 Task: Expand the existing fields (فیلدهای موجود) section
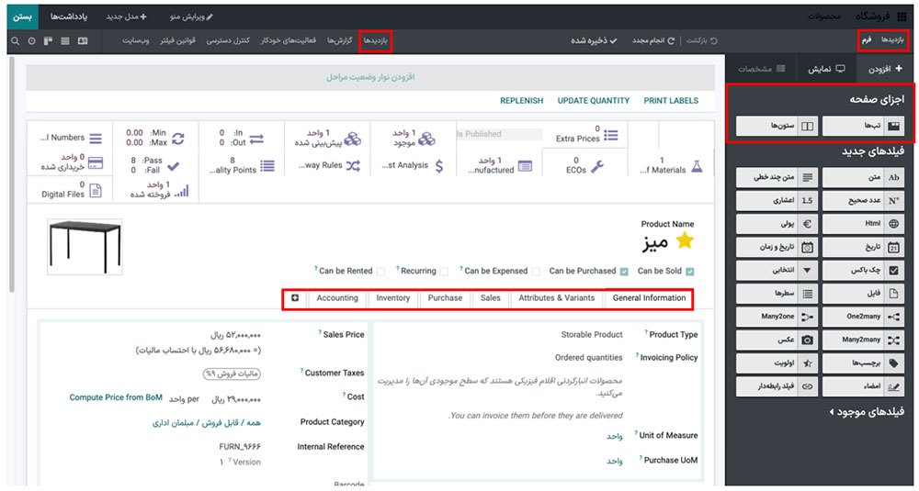click(865, 412)
